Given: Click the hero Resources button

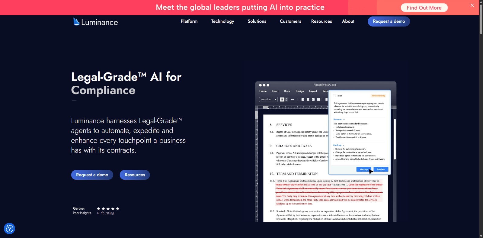Looking at the screenshot, I should 135,175.
